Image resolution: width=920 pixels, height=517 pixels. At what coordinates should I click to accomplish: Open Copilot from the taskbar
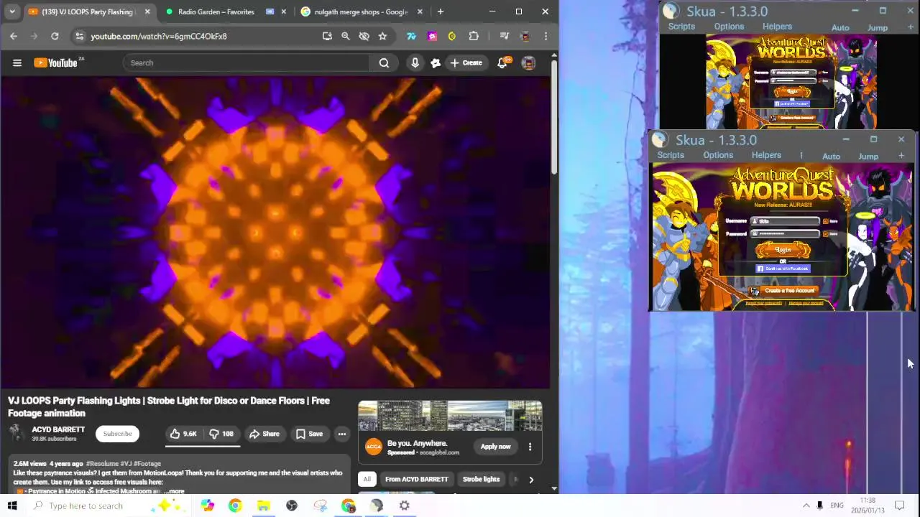coord(207,506)
